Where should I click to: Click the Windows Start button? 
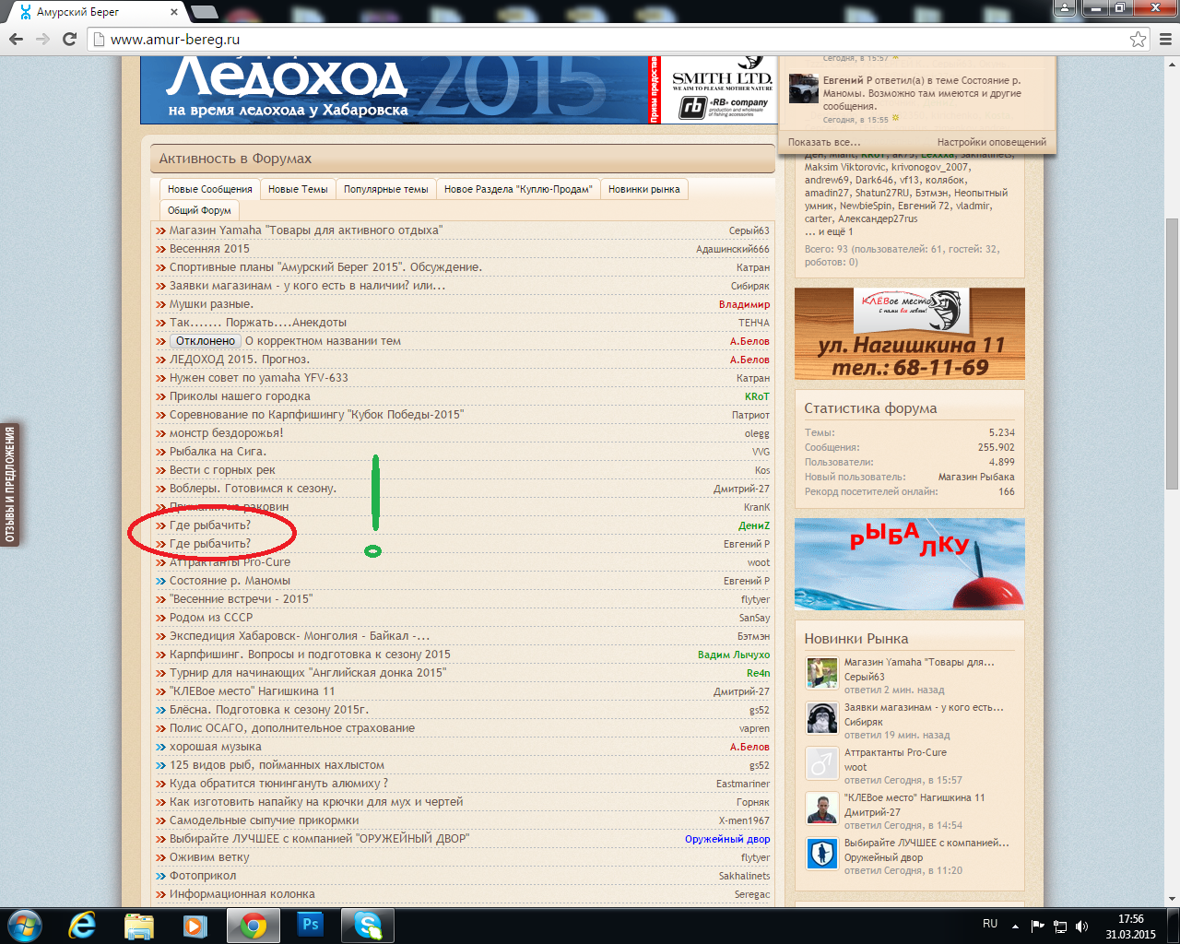[25, 925]
